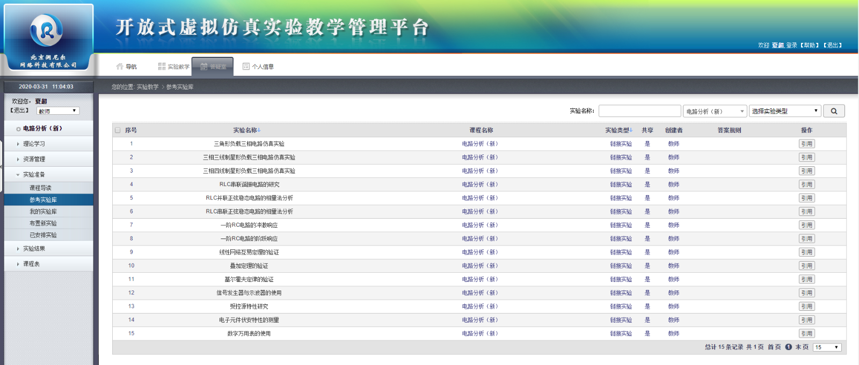Click the 实验教学 grid icon
The width and height of the screenshot is (859, 365).
(162, 66)
